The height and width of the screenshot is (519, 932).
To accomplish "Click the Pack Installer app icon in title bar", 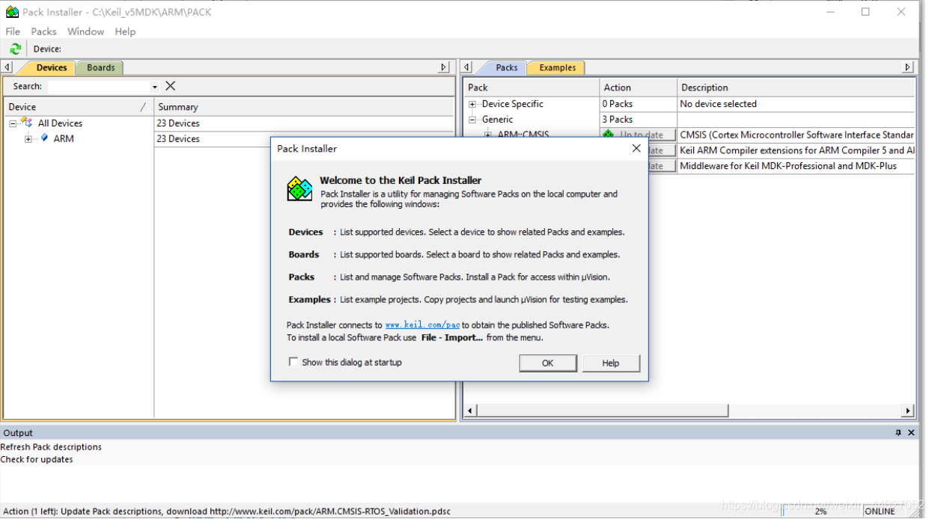I will pos(12,12).
